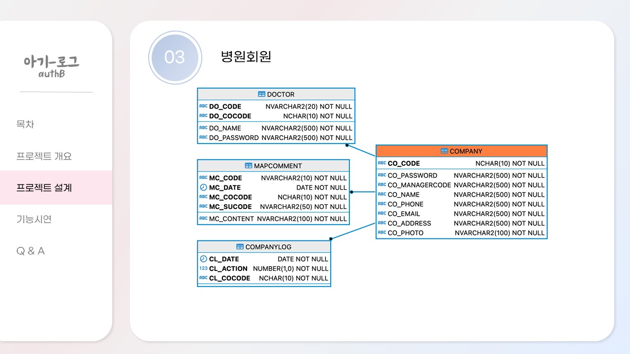Jump to Q & A in the sidebar

pyautogui.click(x=31, y=251)
